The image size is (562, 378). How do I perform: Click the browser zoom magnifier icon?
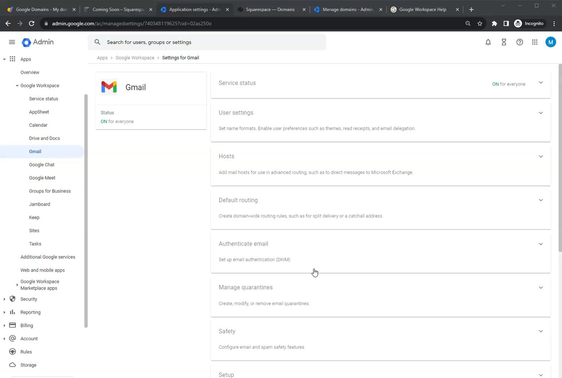pyautogui.click(x=468, y=23)
